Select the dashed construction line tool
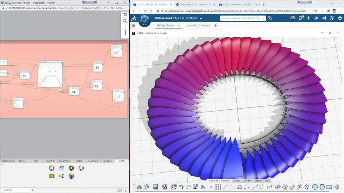 coord(232,187)
